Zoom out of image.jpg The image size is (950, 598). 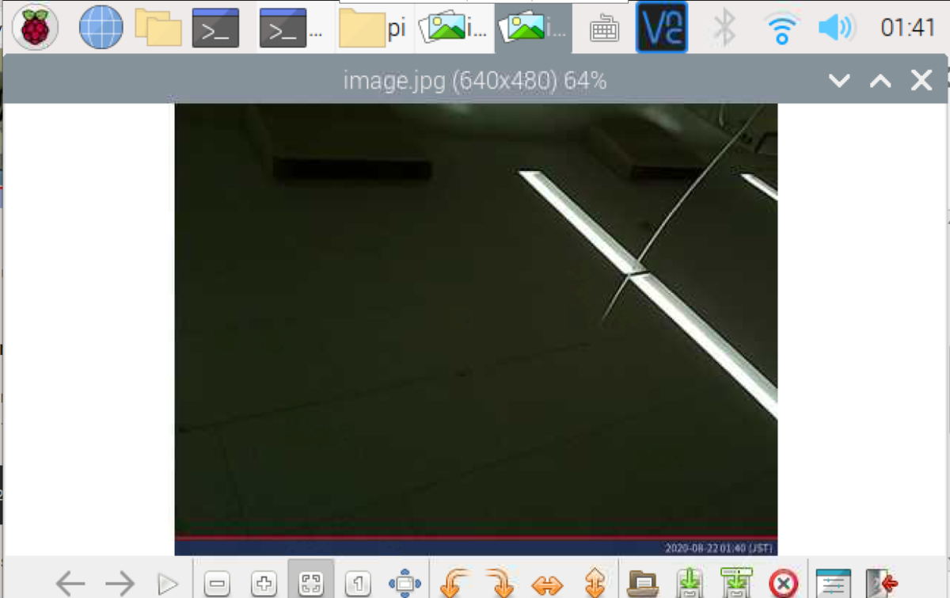point(217,582)
